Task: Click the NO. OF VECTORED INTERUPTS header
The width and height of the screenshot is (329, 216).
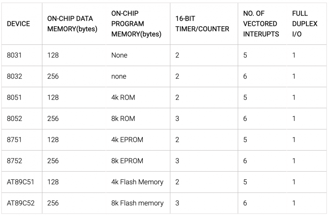Action: coord(261,24)
